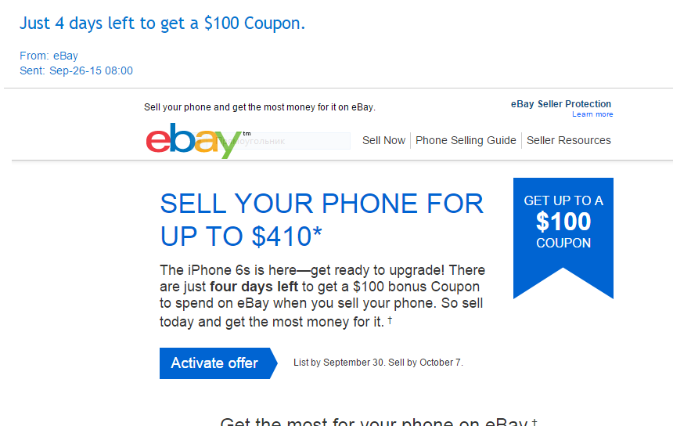Open the Sell Now menu link

click(x=383, y=140)
